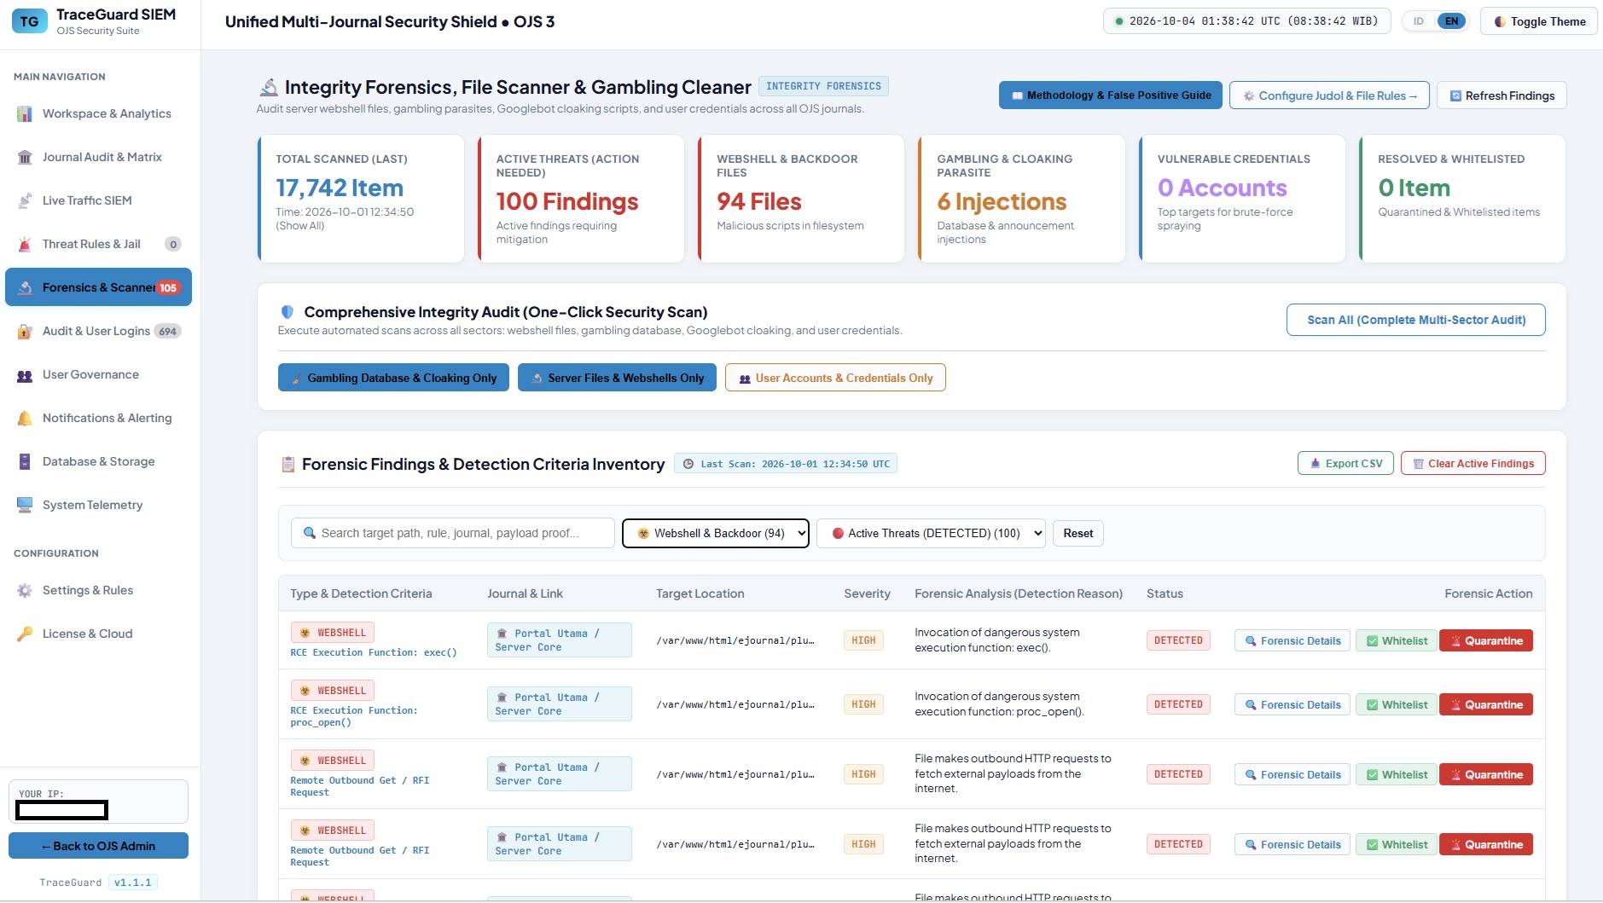Viewport: 1603px width, 903px height.
Task: Click the Settings & Rules gear icon
Action: click(25, 590)
